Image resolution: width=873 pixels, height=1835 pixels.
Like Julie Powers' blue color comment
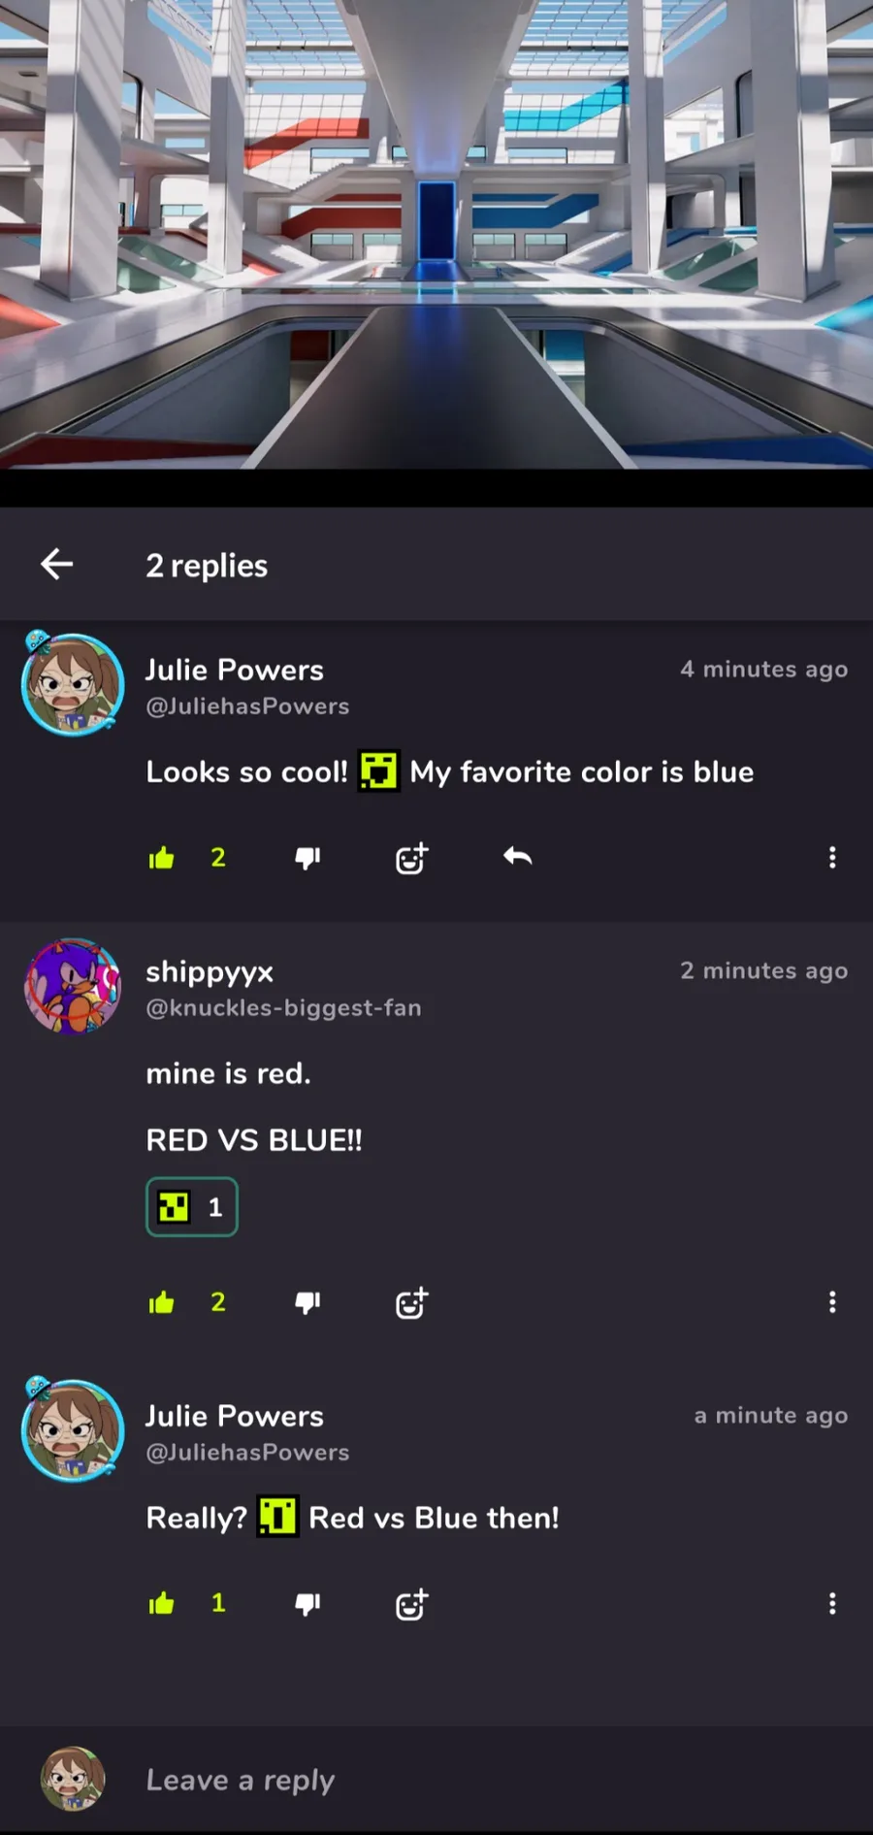(x=162, y=858)
